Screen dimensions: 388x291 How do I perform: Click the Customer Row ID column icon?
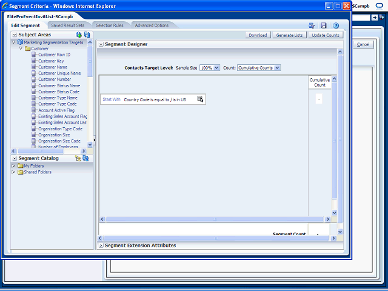coord(34,55)
